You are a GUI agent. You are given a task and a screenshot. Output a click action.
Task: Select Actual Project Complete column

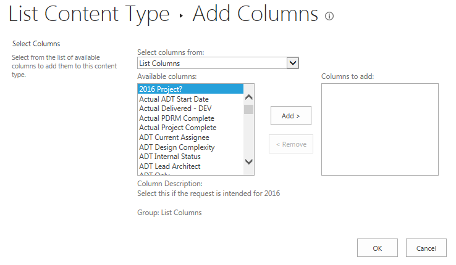click(x=177, y=128)
